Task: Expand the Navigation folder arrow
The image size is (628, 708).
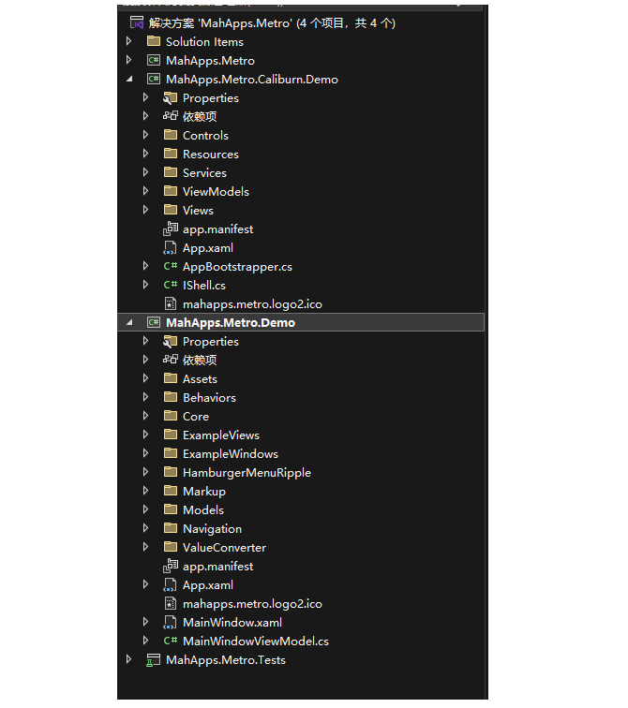Action: point(145,528)
